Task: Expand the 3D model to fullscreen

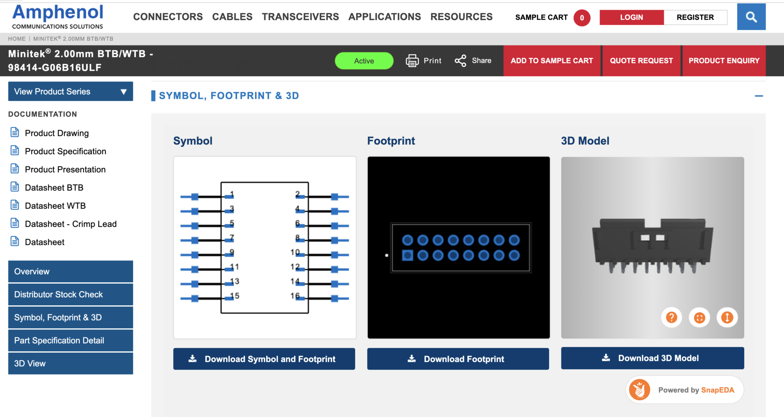Action: click(699, 317)
